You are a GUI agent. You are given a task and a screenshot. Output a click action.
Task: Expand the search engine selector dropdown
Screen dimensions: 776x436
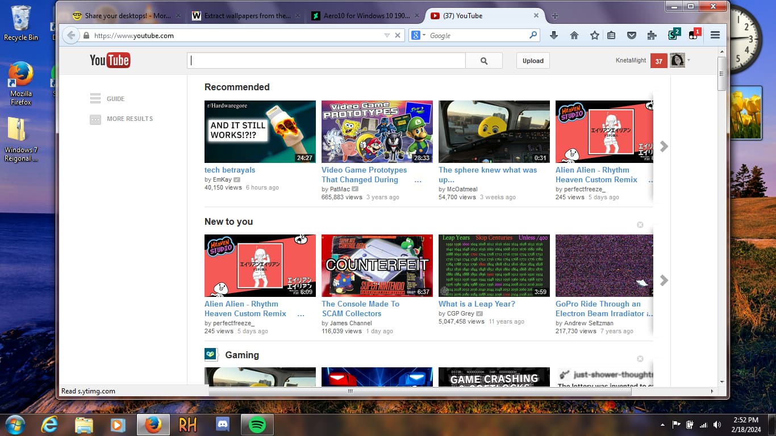[419, 35]
